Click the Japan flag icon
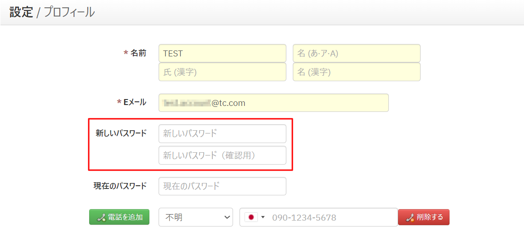The height and width of the screenshot is (238, 524). (251, 217)
